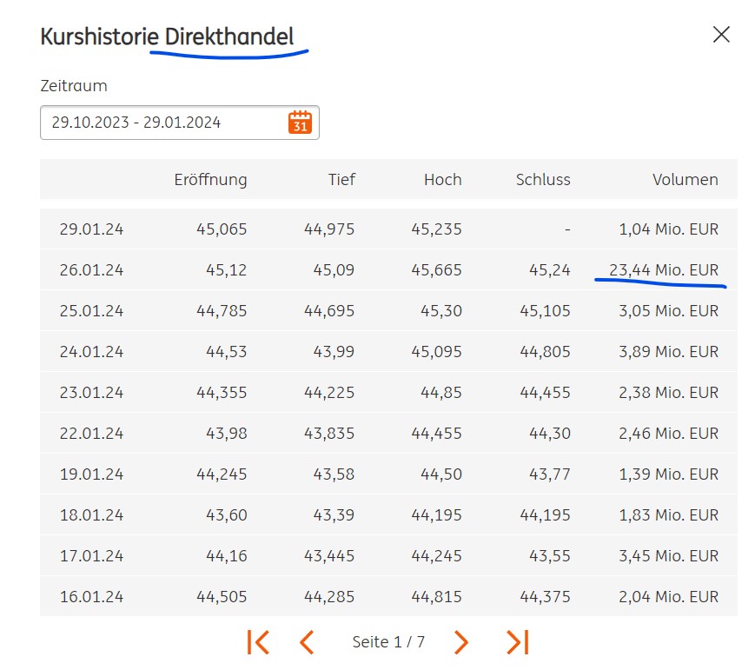This screenshot has height=670, width=755.
Task: Click opening price 44,505
Action: coord(222,597)
